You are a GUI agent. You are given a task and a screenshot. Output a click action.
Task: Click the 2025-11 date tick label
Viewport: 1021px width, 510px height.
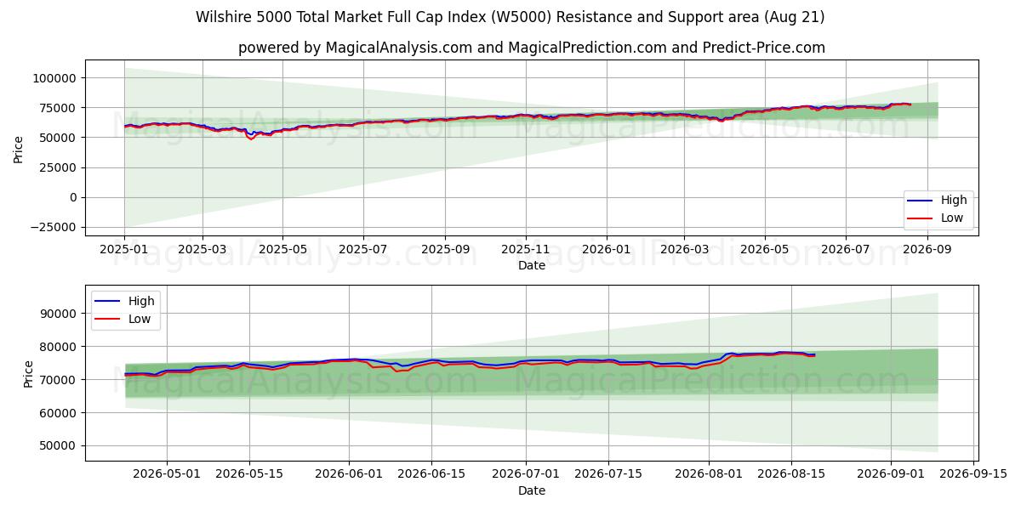coord(526,250)
